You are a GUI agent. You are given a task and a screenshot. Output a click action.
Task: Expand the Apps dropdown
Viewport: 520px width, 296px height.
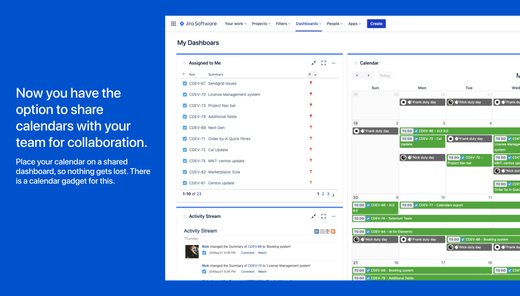(355, 24)
